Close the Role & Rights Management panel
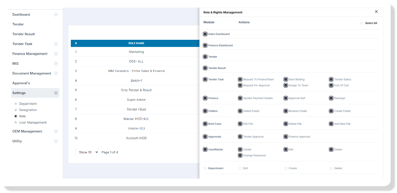The height and width of the screenshot is (193, 397). click(x=376, y=12)
